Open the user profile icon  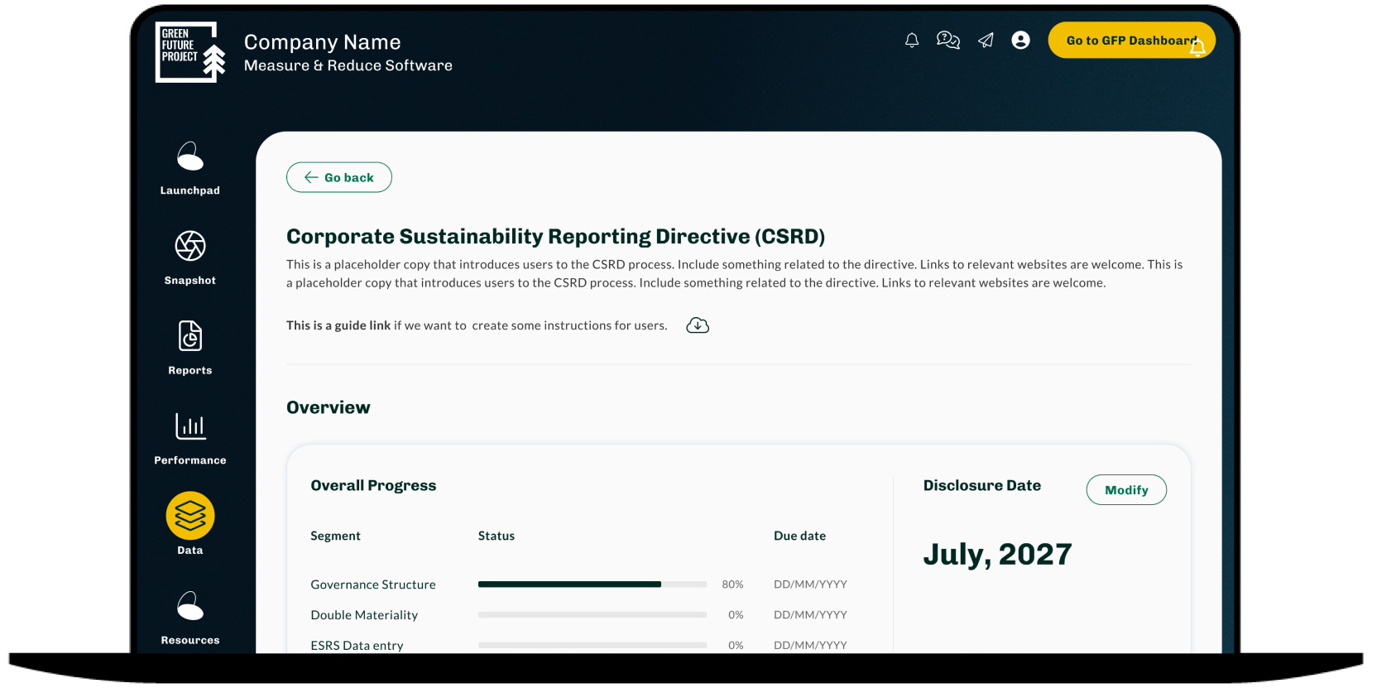(x=1021, y=40)
